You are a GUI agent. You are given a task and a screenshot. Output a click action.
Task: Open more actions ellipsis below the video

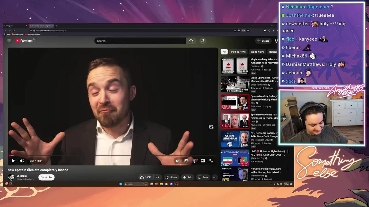pyautogui.click(x=215, y=177)
